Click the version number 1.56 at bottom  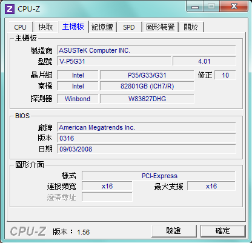[x=84, y=232]
